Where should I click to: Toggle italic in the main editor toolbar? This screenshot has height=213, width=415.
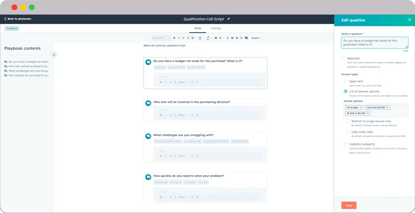179,38
